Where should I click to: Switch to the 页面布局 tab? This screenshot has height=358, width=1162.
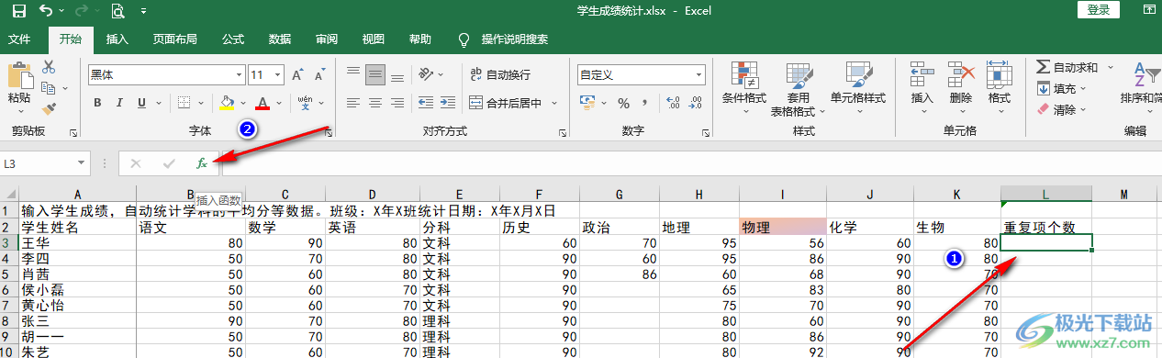point(174,39)
